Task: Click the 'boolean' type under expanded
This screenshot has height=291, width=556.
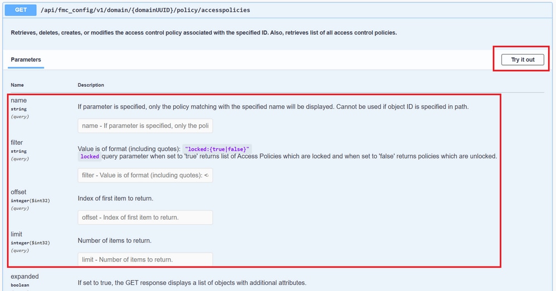Action: point(20,285)
